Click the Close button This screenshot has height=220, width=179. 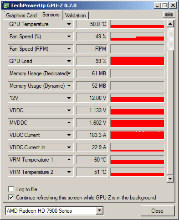[x=158, y=211]
